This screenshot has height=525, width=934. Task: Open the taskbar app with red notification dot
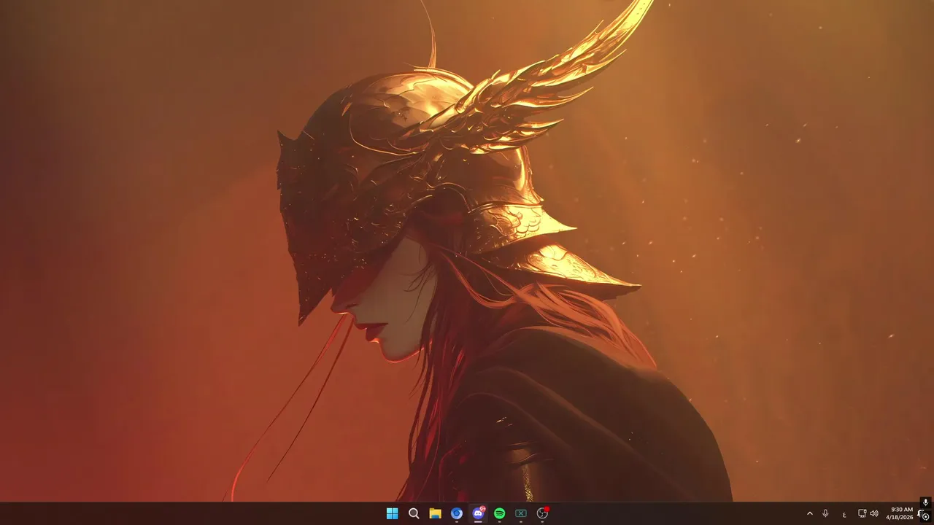point(542,513)
